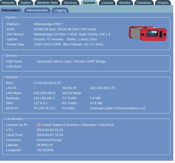The width and height of the screenshot is (175, 163).
Task: Click WAN IP 76.134.78.121
Action: pyautogui.click(x=44, y=108)
